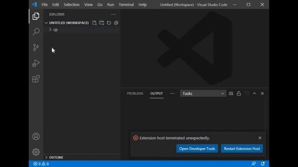Minimize the VS Code window

click(235, 5)
